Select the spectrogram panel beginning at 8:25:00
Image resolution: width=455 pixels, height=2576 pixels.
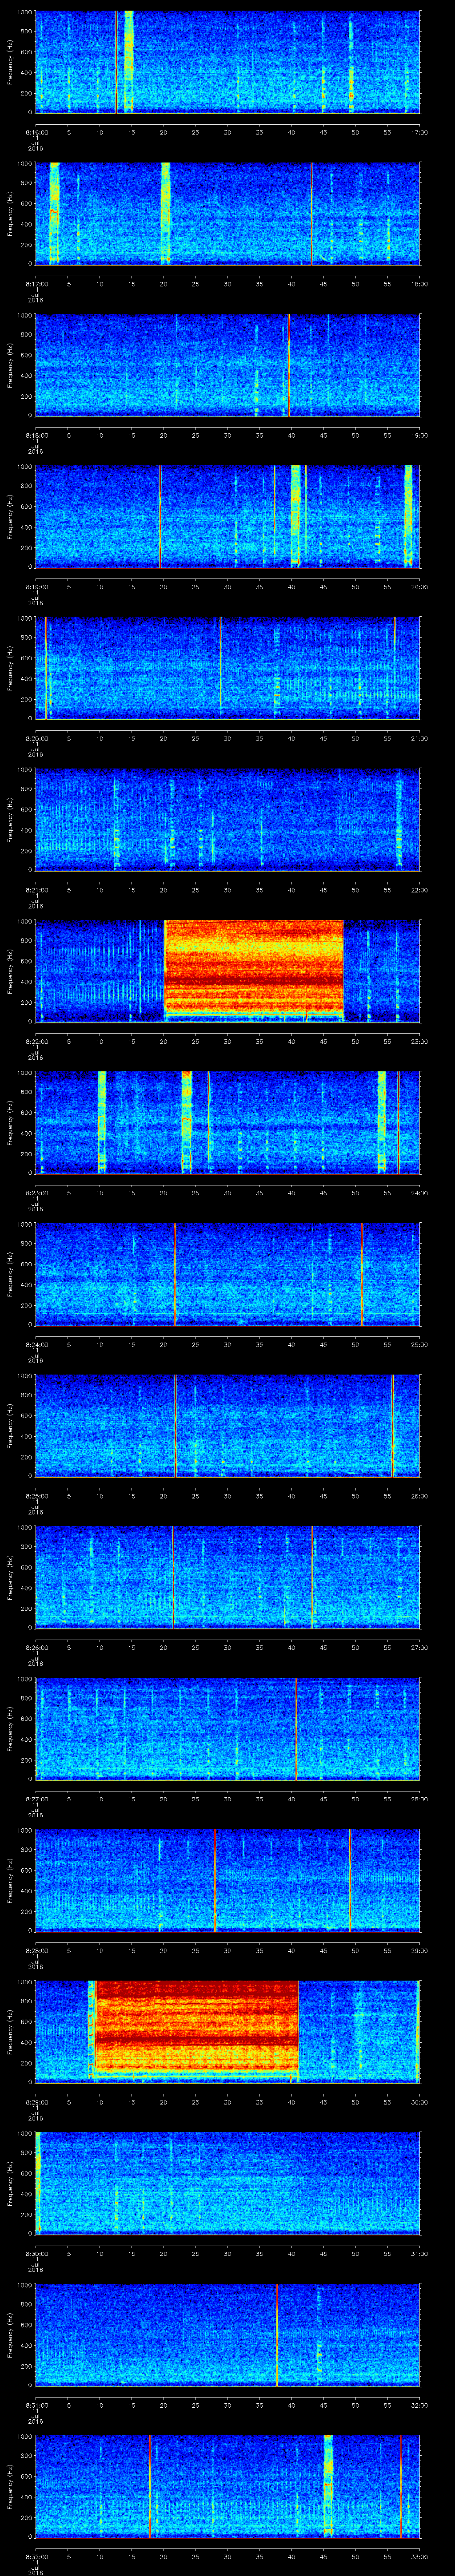click(227, 1425)
